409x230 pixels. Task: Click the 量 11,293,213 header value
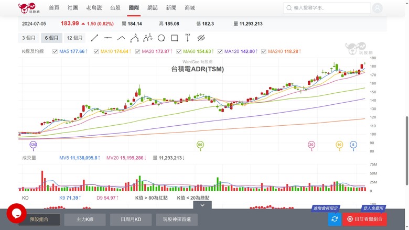tap(248, 24)
